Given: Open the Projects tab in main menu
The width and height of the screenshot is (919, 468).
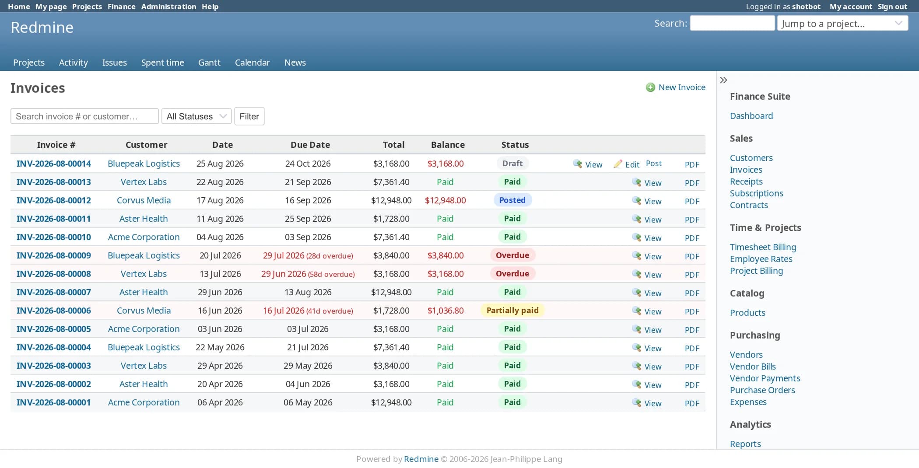Looking at the screenshot, I should click(x=29, y=63).
